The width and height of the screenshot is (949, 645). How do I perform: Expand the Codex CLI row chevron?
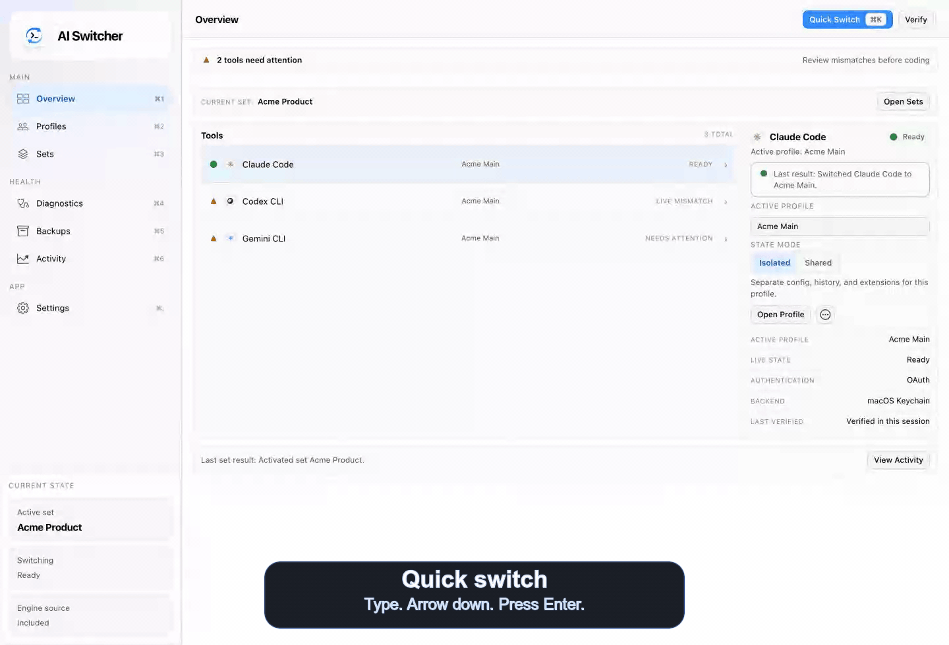point(726,201)
